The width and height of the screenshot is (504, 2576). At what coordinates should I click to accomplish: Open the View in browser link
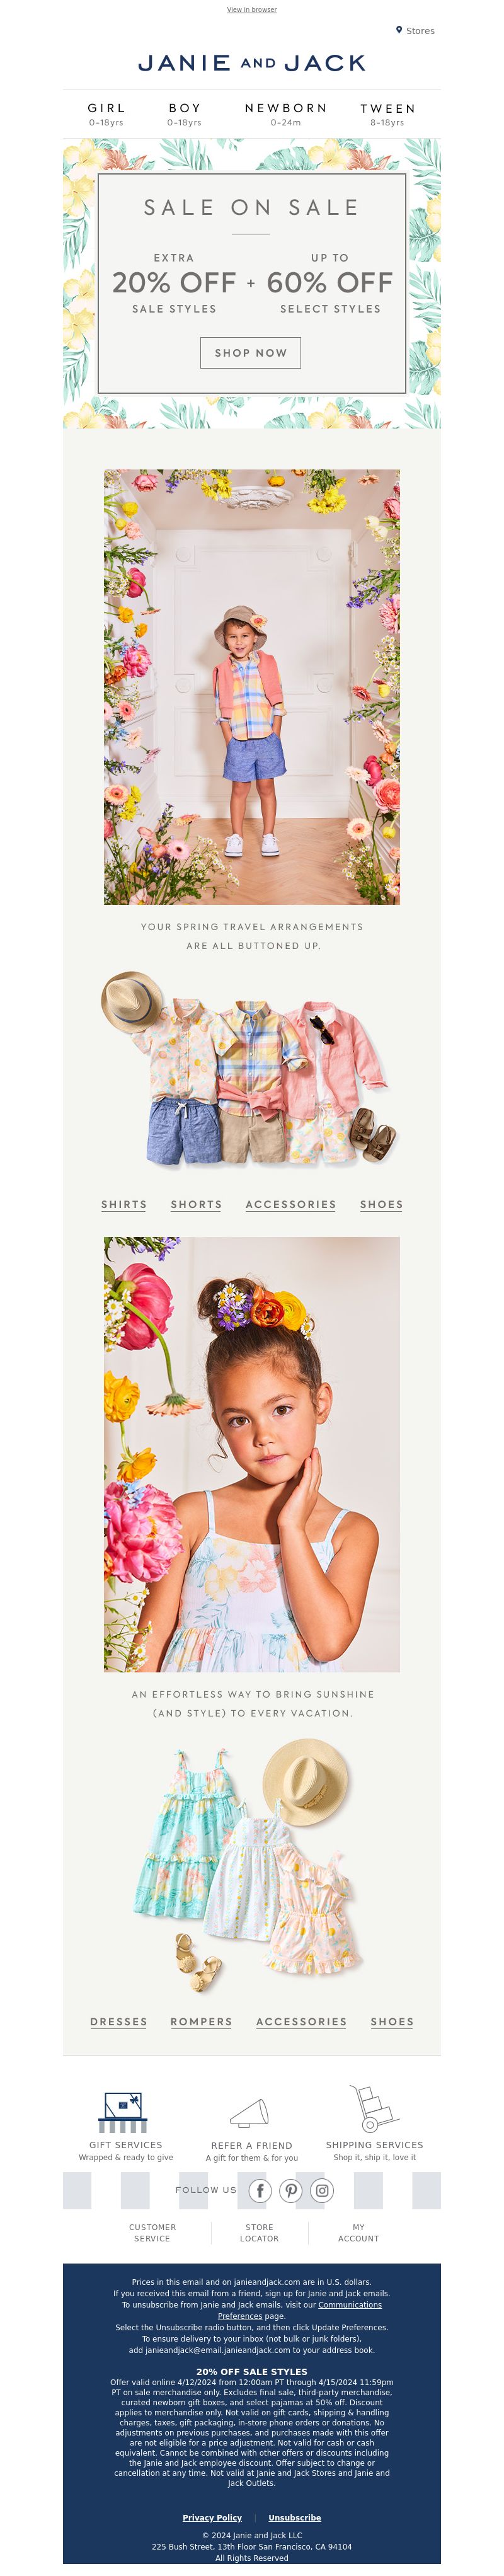[252, 9]
